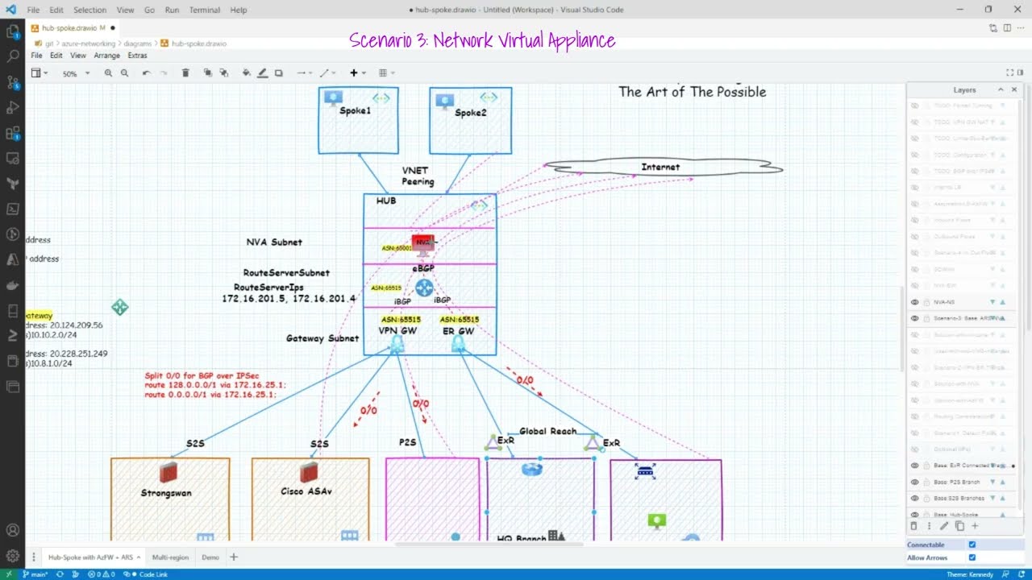Delete the layer using the Layers panel trash icon
Viewport: 1032px width, 580px height.
(x=913, y=526)
